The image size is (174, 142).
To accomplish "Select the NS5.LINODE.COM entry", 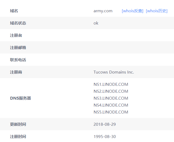I will coord(111,112).
